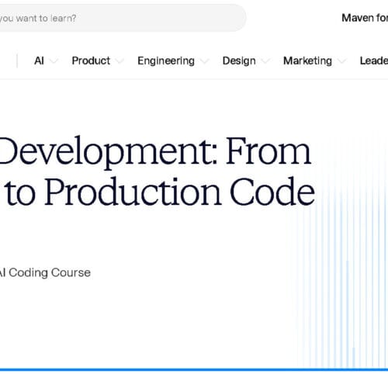
Task: Expand the chevron next to Engineering
Action: click(204, 61)
